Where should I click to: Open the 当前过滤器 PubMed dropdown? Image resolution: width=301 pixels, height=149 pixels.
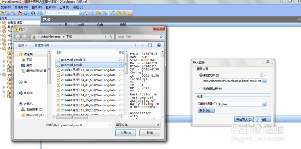pyautogui.click(x=264, y=104)
